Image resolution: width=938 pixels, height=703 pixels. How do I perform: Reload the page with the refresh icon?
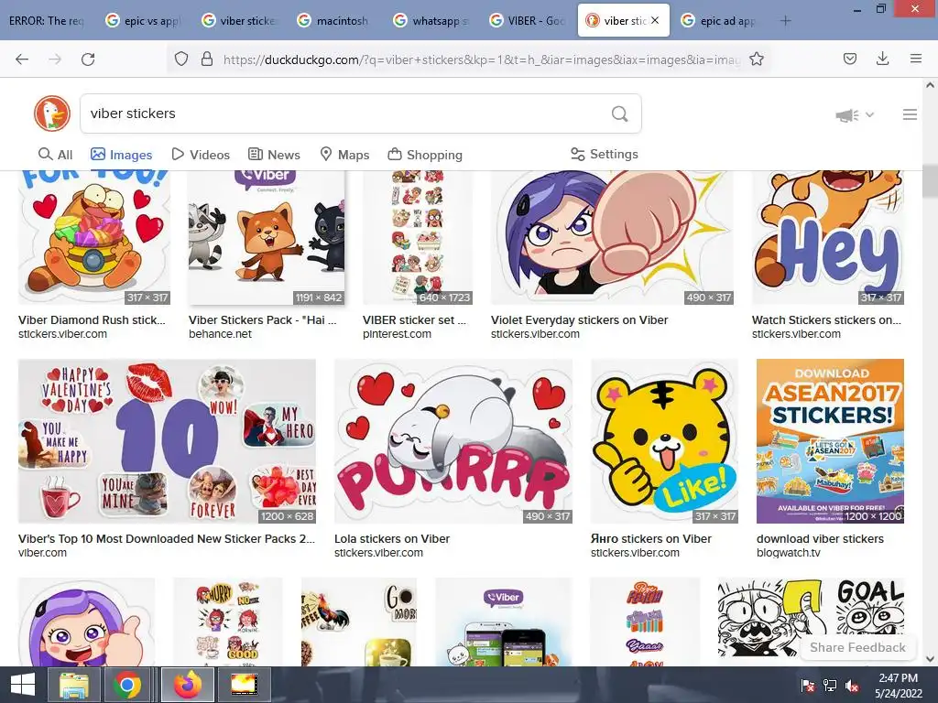(88, 59)
